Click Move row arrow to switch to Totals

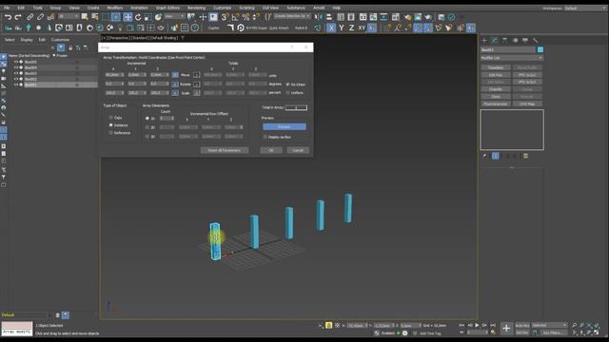pyautogui.click(x=197, y=75)
